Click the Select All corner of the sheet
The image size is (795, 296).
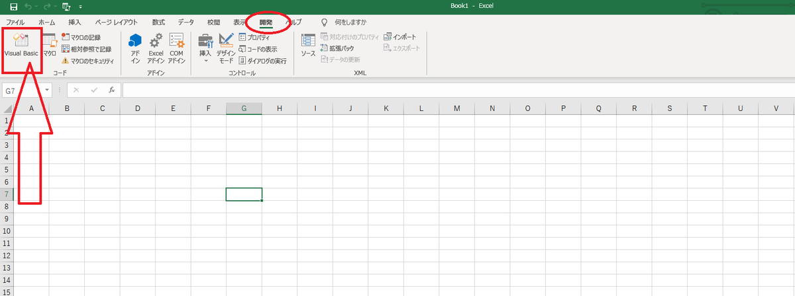click(7, 108)
